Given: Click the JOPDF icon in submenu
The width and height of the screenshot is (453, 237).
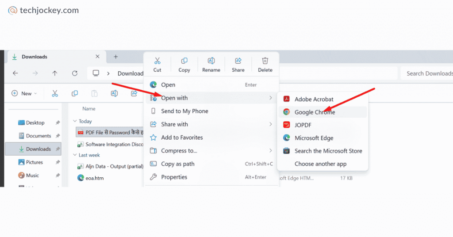Looking at the screenshot, I should tap(286, 125).
